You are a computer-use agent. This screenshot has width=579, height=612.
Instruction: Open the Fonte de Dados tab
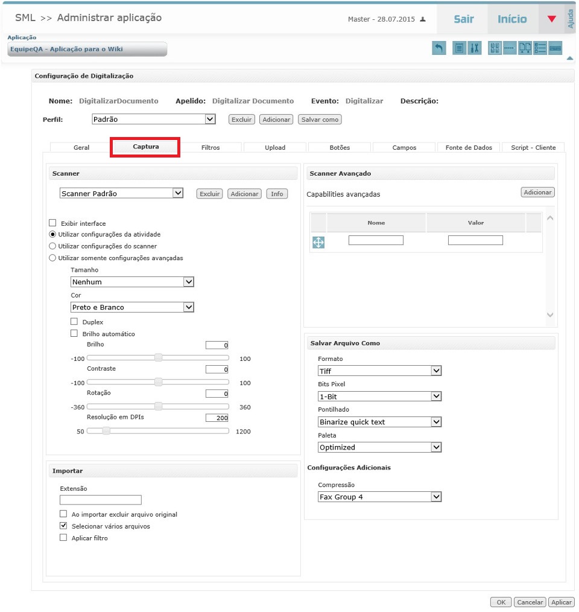pos(469,147)
